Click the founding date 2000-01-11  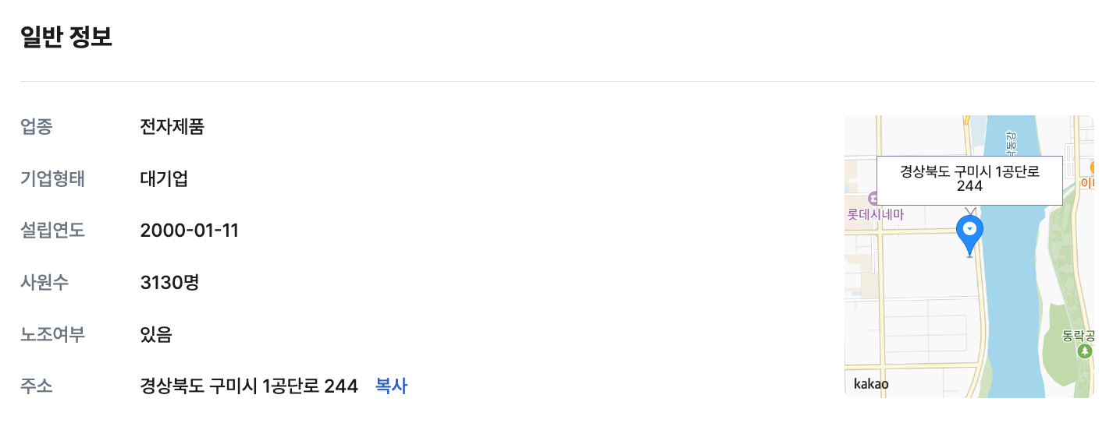point(189,231)
